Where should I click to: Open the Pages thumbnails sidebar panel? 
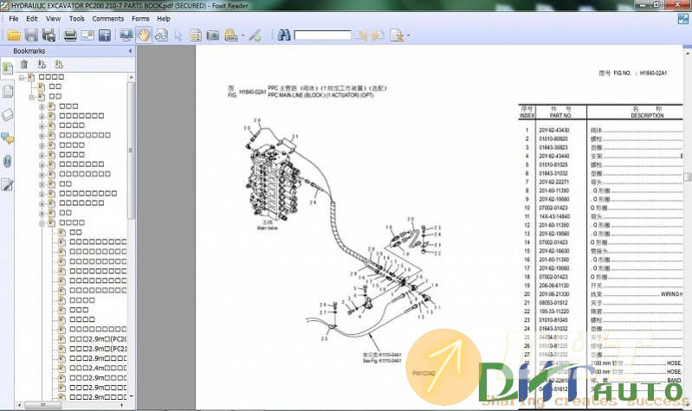pyautogui.click(x=7, y=91)
